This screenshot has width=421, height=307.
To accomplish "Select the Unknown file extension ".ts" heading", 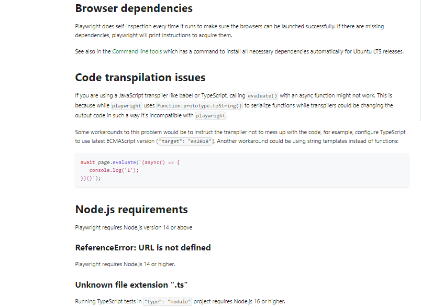I will tap(131, 284).
